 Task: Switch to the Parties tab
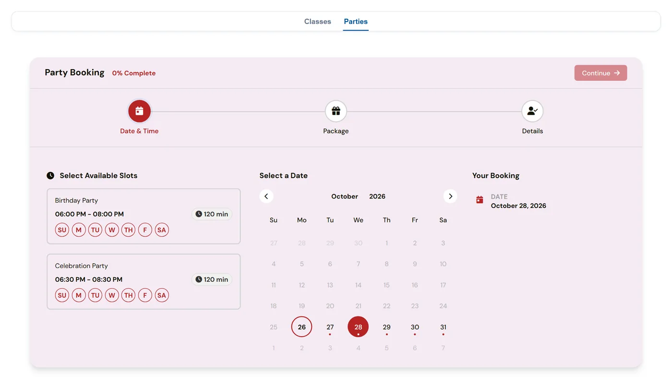[x=356, y=22]
